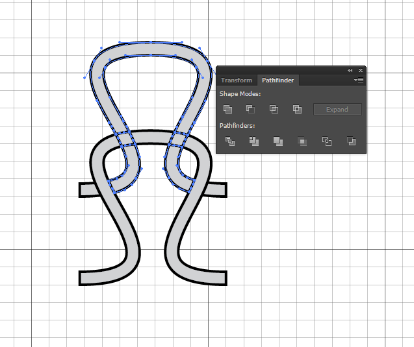
Task: Click the Divide pathfinder icon
Action: coord(230,141)
